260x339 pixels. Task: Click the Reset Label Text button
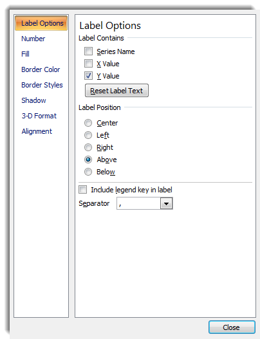click(116, 91)
